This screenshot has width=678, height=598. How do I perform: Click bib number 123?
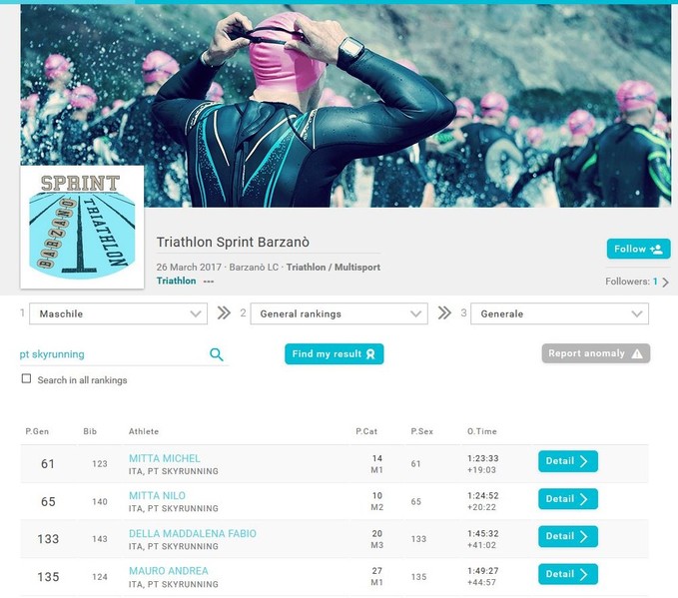click(x=100, y=463)
